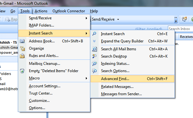
Task: Select the Ashish - TS folder
Action: pyautogui.click(x=8, y=42)
